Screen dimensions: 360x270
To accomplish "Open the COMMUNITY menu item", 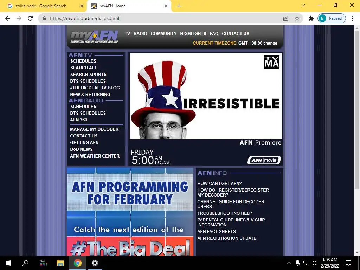I will [164, 33].
